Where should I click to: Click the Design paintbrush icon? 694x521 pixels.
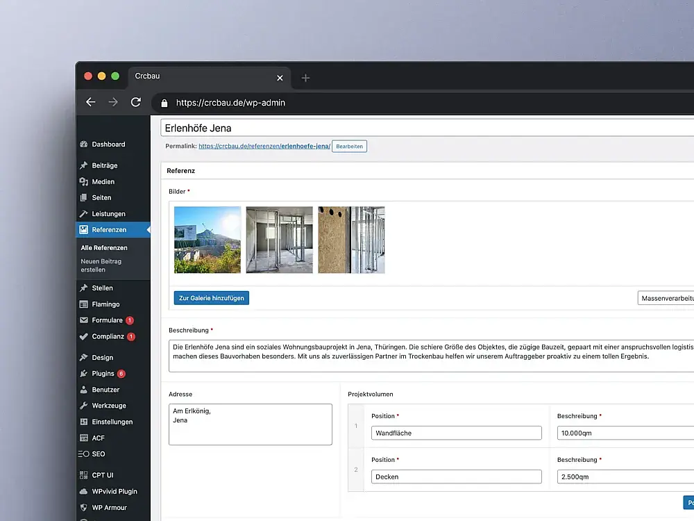click(x=84, y=358)
